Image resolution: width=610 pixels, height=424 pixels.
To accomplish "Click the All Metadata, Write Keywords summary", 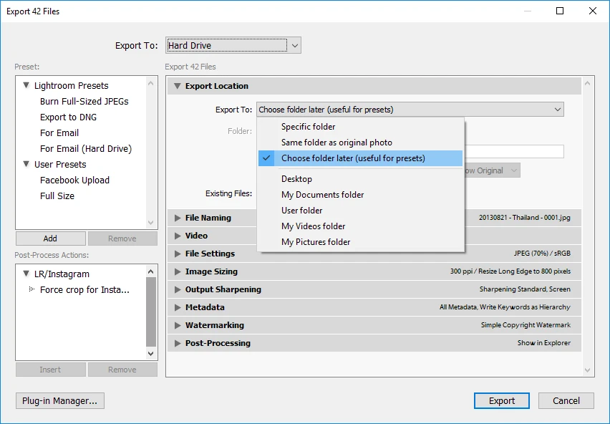I will pyautogui.click(x=505, y=307).
